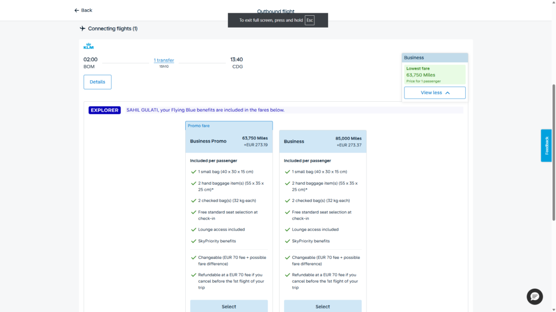Image resolution: width=556 pixels, height=312 pixels.
Task: Click the Back arrow icon
Action: [77, 10]
